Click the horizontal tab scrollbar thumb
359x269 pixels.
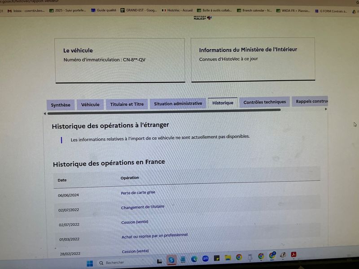coord(164,112)
